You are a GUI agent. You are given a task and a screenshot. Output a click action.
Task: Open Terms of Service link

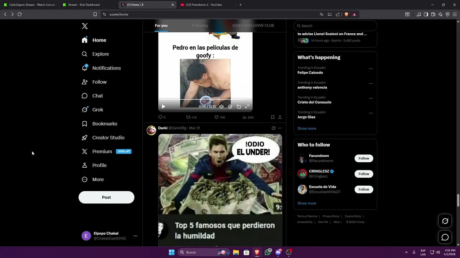307,216
